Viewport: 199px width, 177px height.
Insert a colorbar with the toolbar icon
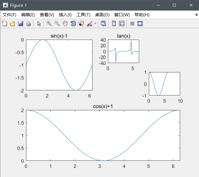coord(114,24)
